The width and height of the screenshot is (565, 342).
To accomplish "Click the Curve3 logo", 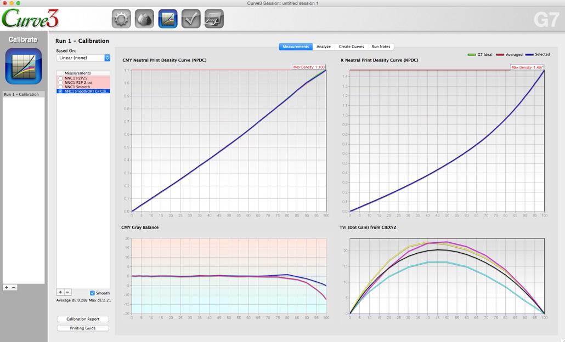I will [x=30, y=16].
